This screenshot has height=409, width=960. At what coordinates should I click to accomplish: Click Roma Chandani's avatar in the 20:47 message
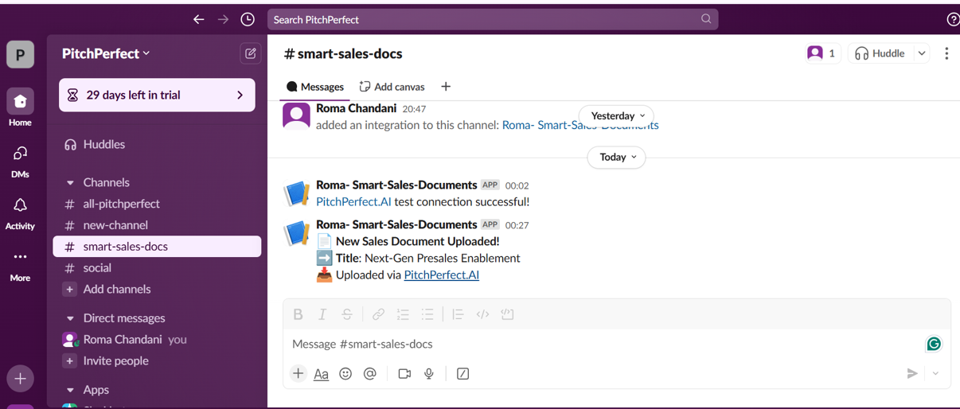coord(296,116)
